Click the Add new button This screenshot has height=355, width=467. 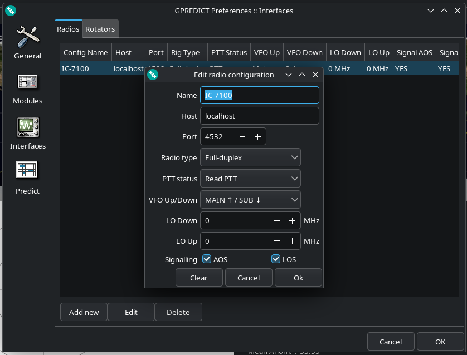pos(84,312)
